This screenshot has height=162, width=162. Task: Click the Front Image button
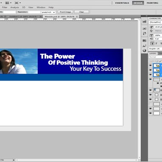(x=65, y=12)
